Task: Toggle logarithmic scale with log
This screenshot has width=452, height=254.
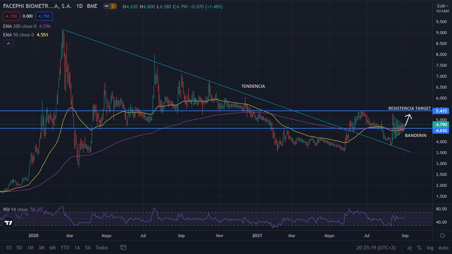Action: 430,247
